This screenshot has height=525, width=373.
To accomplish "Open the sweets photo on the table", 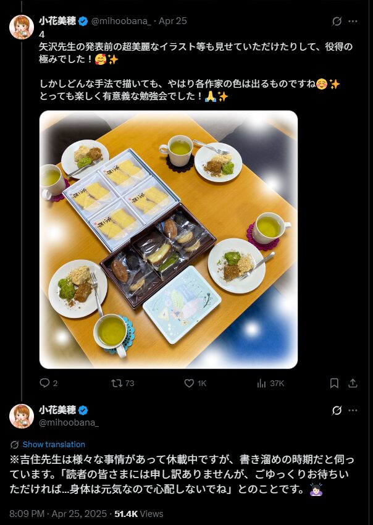I will point(169,240).
